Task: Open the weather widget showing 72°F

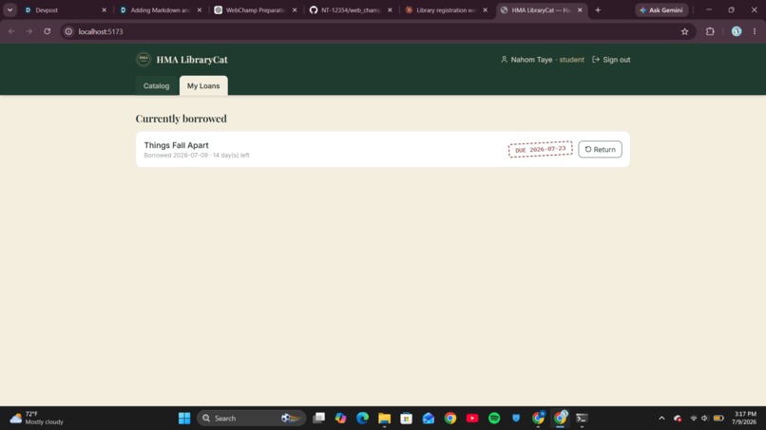Action: point(37,419)
